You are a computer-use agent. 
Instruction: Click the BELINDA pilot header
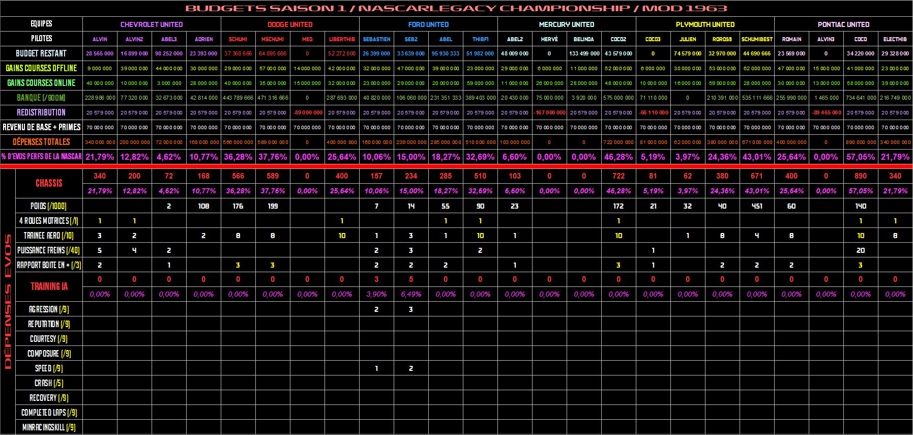pos(583,39)
